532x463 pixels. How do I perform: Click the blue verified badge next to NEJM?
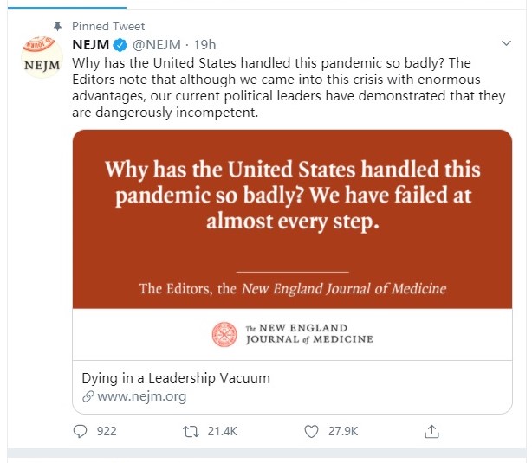122,42
